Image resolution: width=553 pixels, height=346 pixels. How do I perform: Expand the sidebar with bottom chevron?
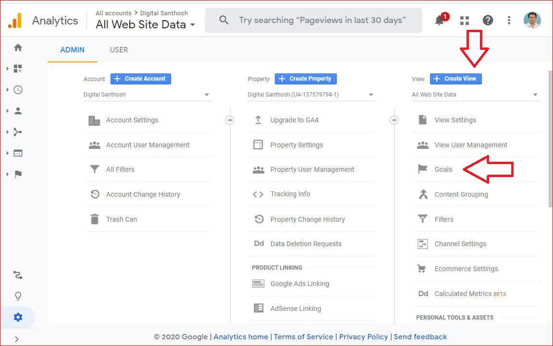pos(17,339)
